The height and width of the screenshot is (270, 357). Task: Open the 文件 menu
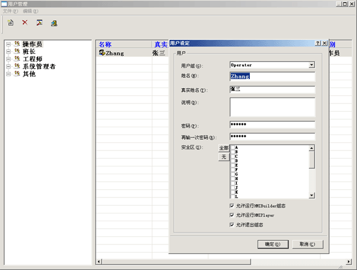tap(11, 11)
